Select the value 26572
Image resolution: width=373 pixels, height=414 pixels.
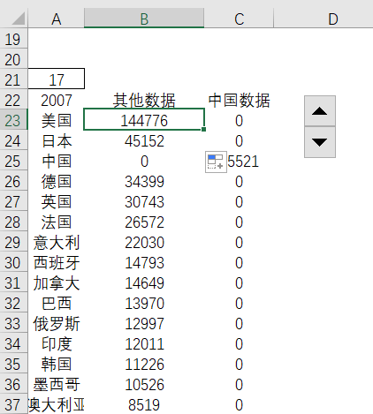[144, 222]
